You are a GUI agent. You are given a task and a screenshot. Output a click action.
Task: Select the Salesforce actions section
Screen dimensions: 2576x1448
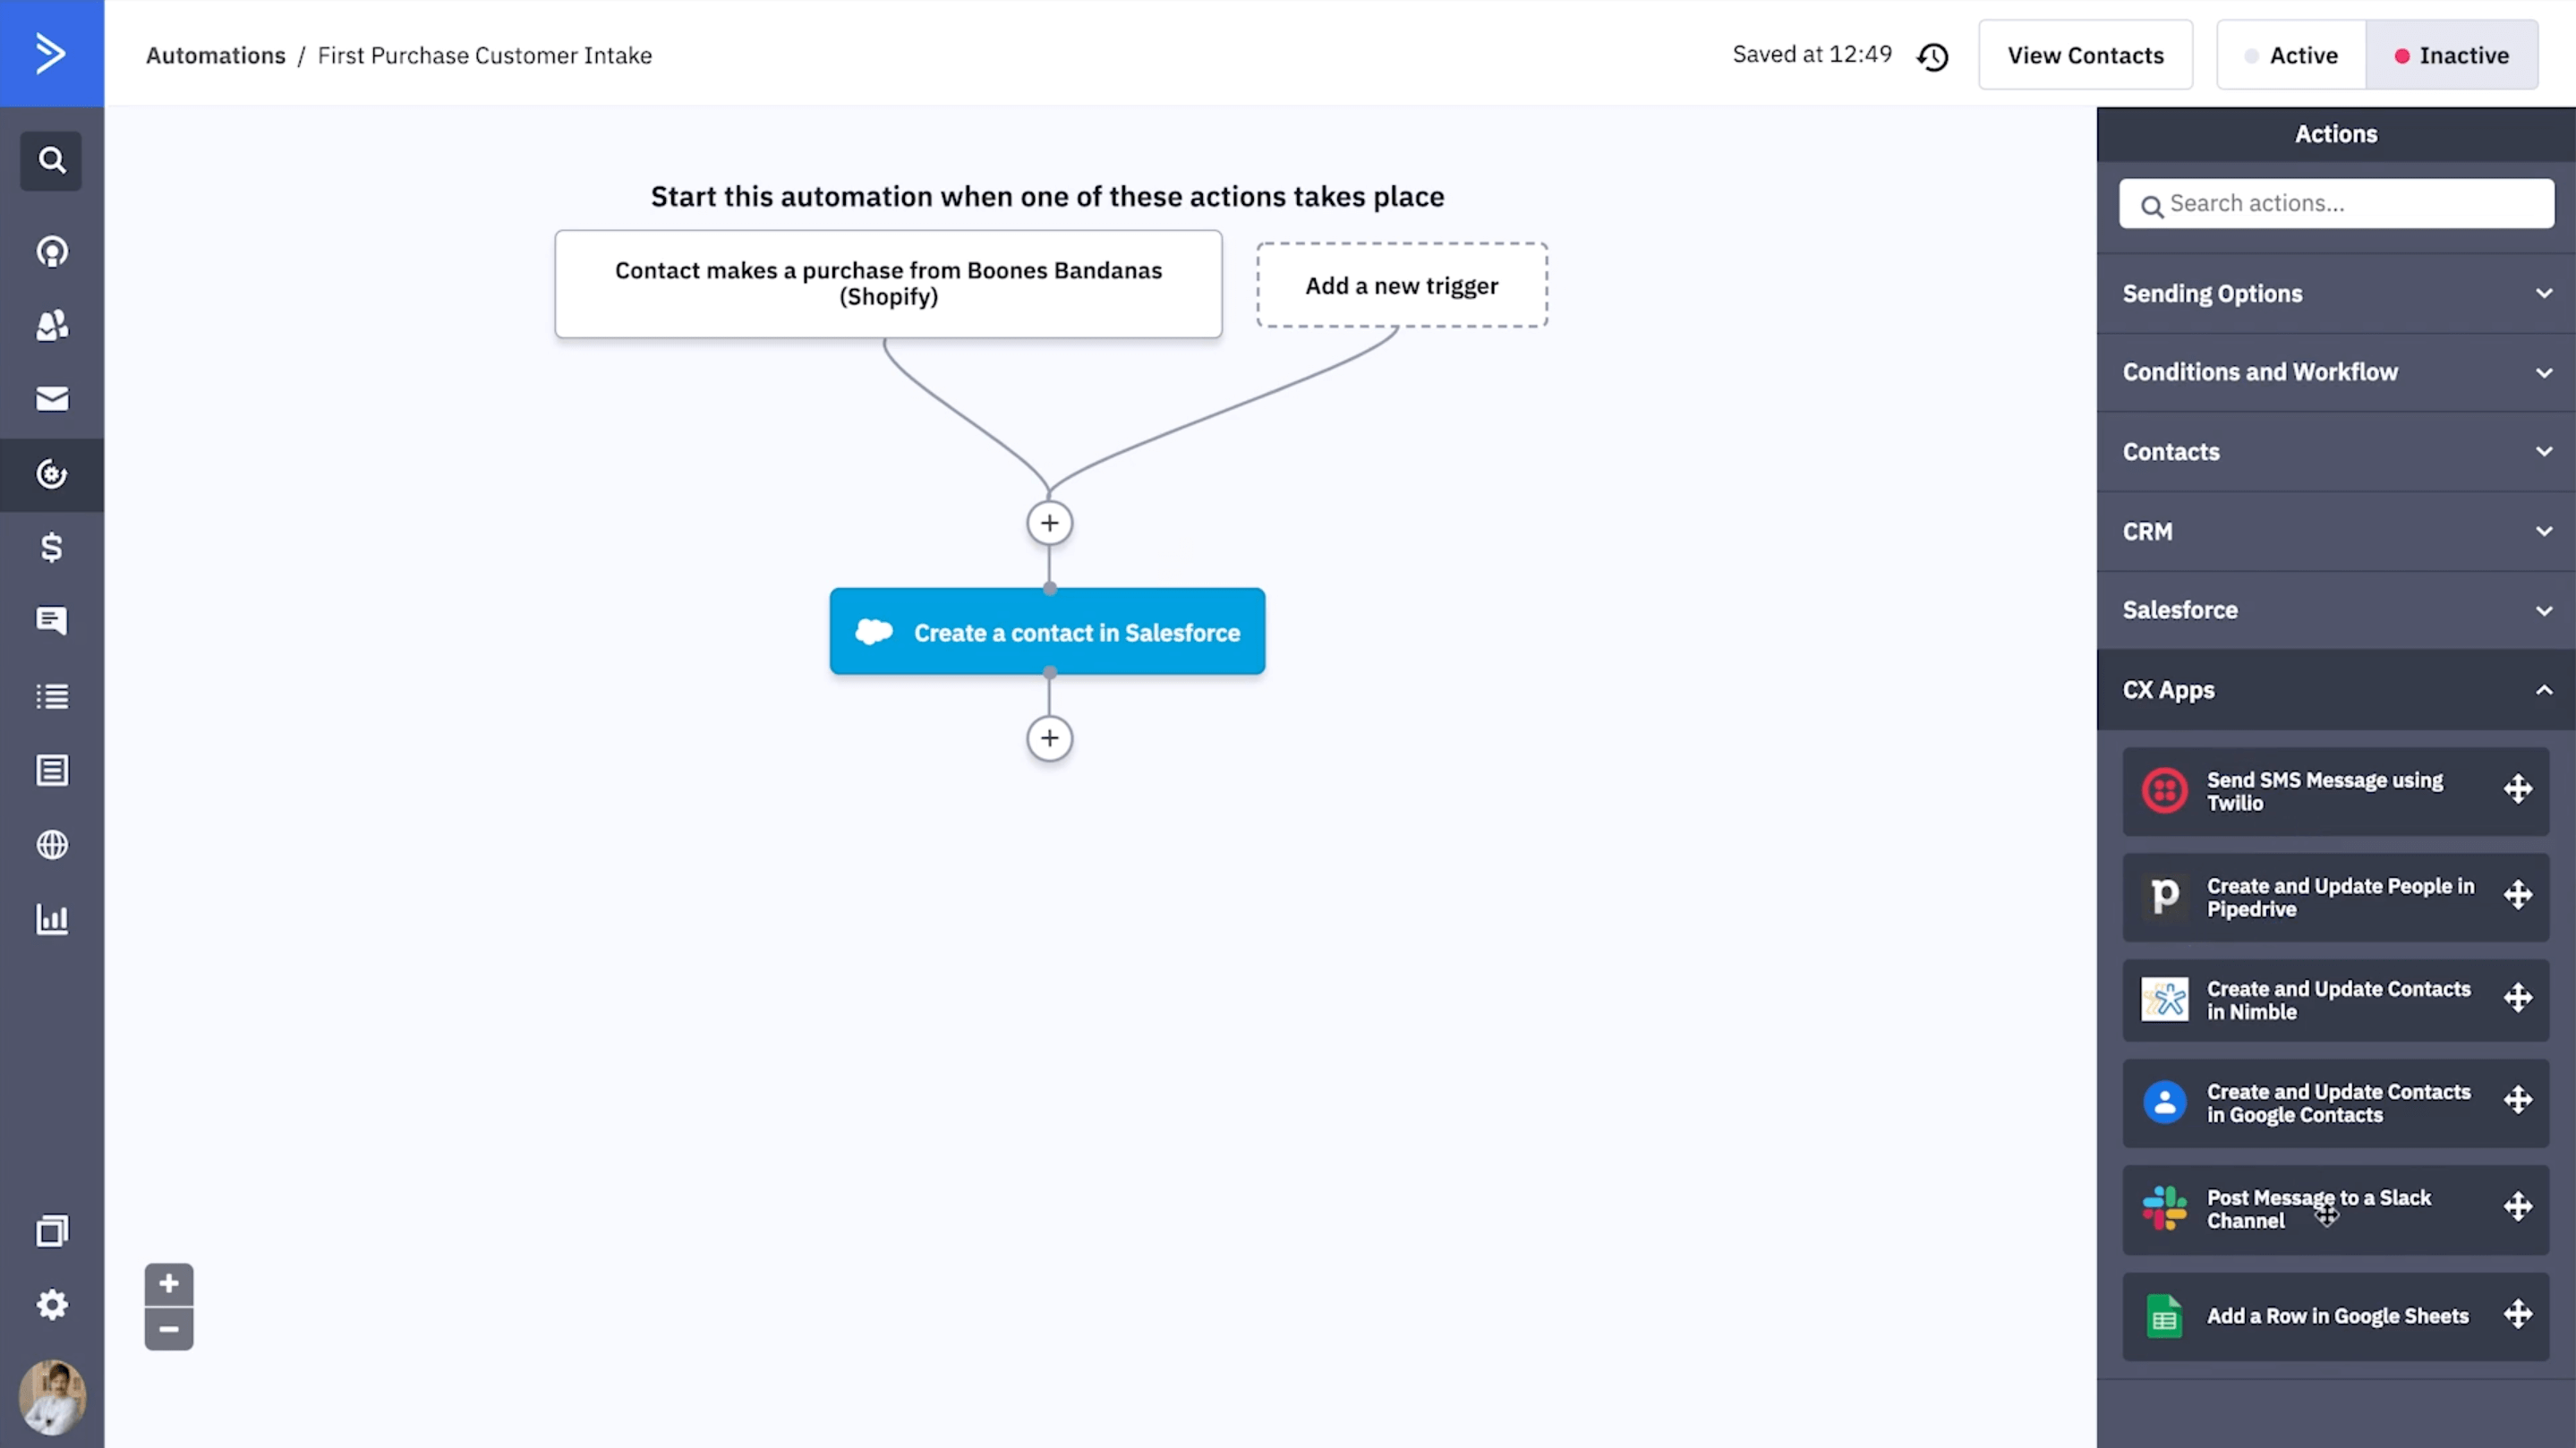click(2335, 610)
